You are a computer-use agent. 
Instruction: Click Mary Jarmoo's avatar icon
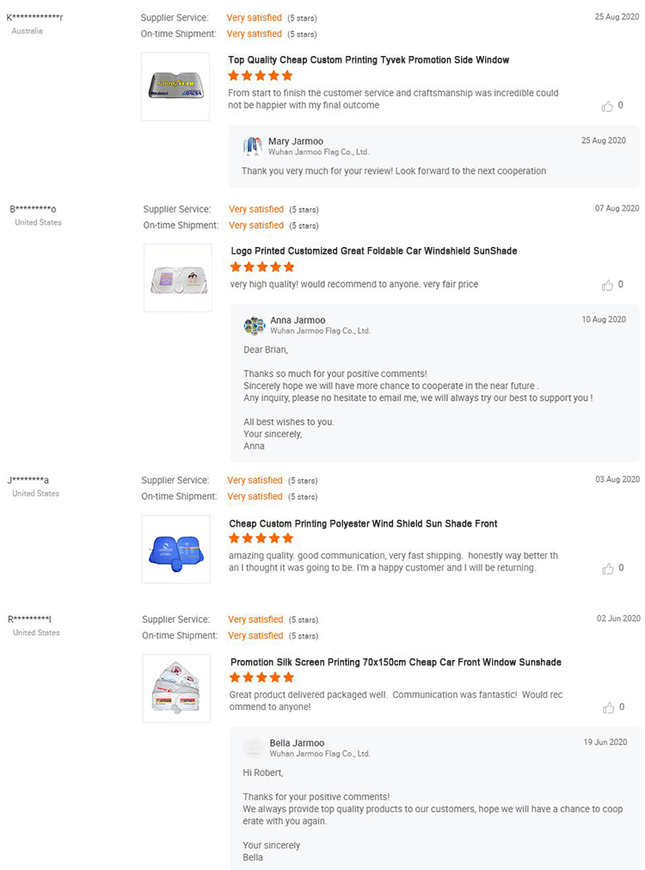click(x=252, y=145)
